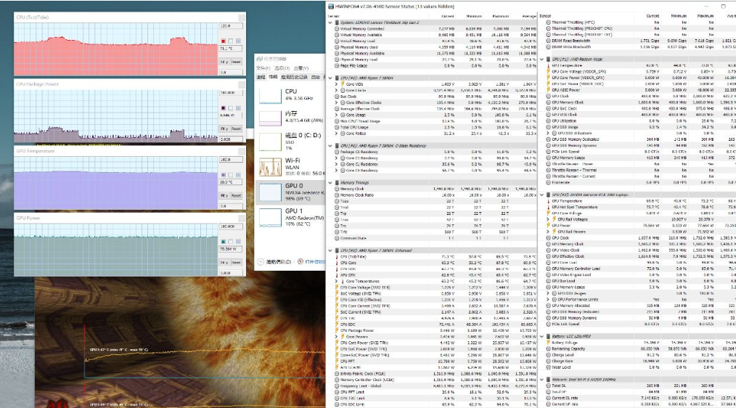Collapse the Memory Timings group

tap(330, 183)
